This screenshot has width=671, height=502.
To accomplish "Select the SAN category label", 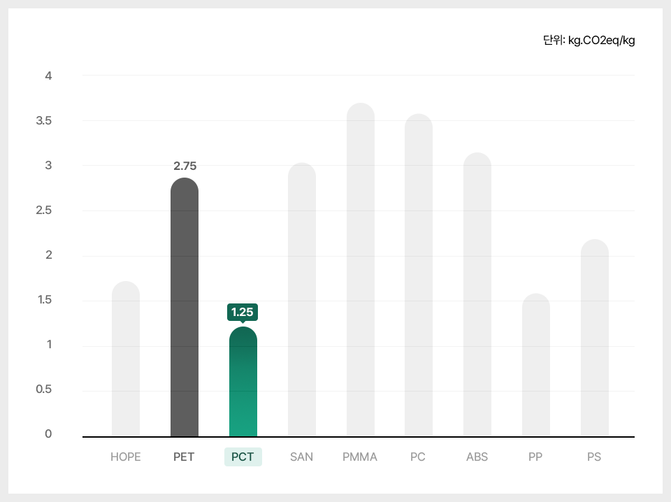I will pos(301,457).
